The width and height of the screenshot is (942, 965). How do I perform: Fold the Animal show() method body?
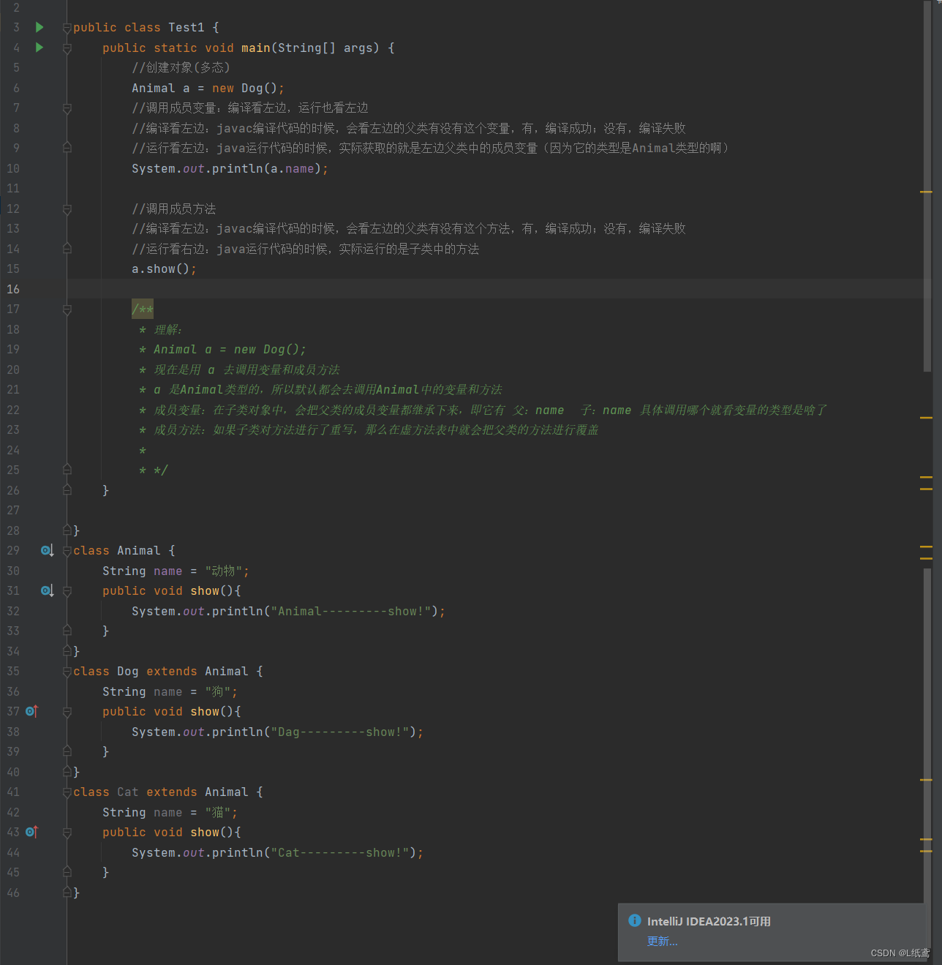[x=67, y=591]
